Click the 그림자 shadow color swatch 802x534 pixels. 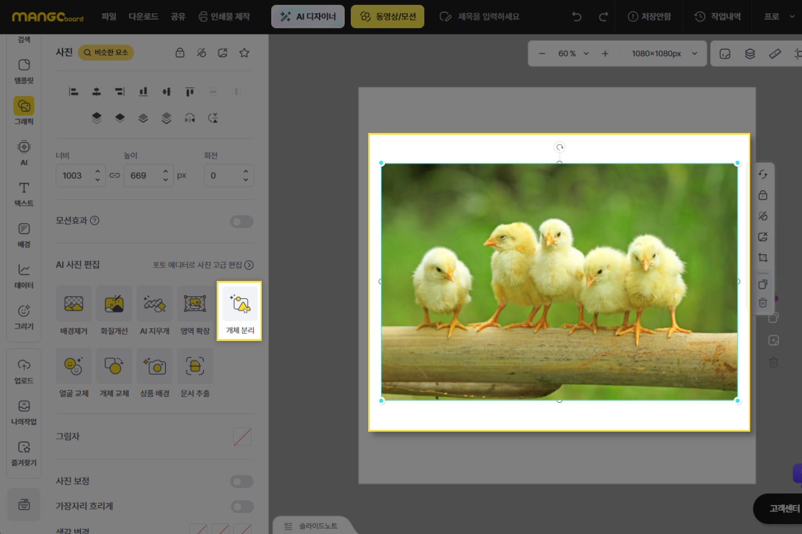[242, 437]
